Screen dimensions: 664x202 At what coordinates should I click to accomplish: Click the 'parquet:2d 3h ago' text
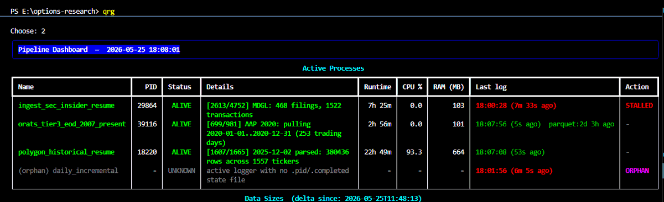pyautogui.click(x=581, y=124)
